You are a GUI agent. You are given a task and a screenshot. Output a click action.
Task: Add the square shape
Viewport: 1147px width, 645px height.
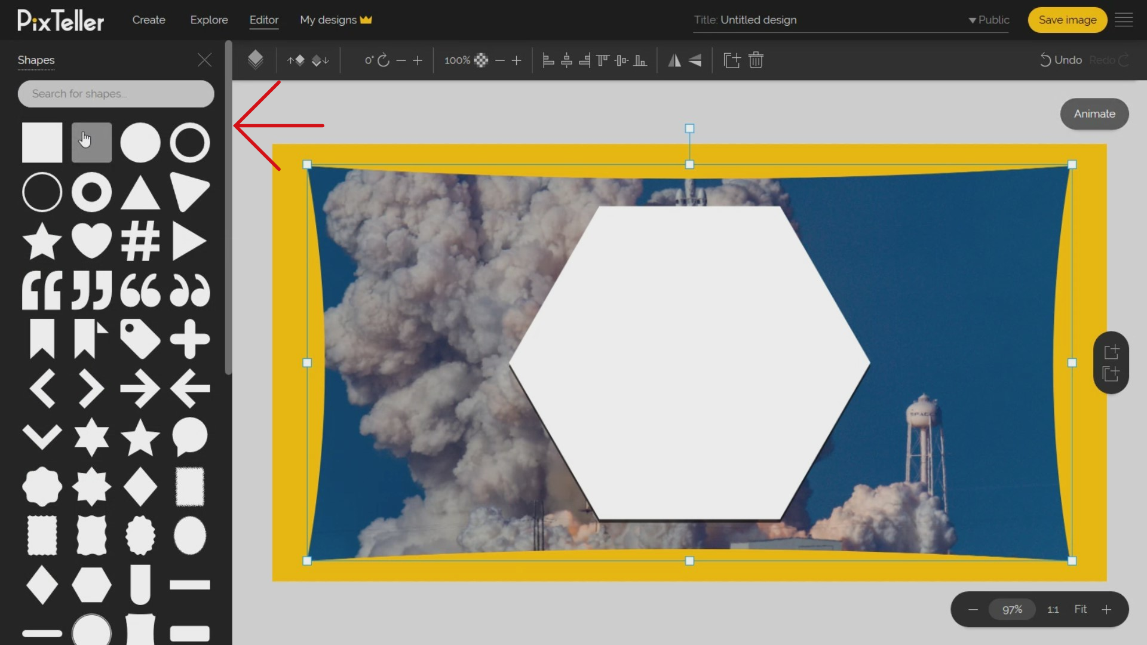[42, 143]
